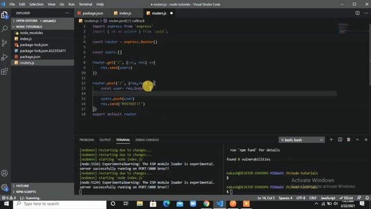
Task: Open Chrome from the taskbar
Action: (206, 204)
